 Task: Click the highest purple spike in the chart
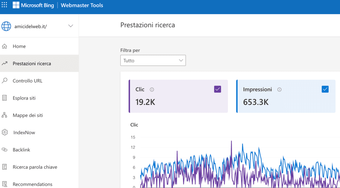coord(231,141)
